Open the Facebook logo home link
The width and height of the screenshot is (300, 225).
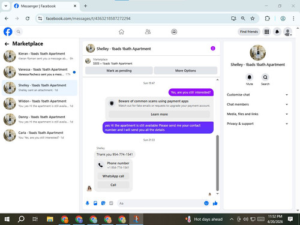(8, 32)
